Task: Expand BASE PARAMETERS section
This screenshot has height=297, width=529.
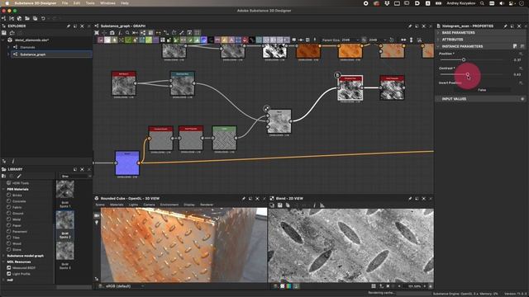Action: coord(458,33)
